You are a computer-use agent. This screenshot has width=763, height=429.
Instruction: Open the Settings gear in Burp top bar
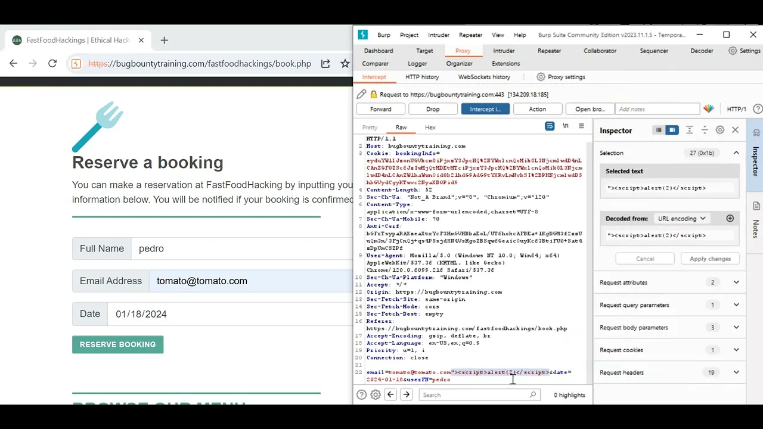tap(733, 51)
